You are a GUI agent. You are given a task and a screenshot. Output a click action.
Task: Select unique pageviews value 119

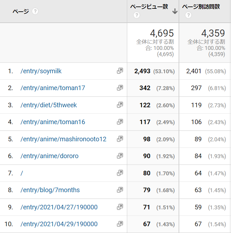[197, 105]
